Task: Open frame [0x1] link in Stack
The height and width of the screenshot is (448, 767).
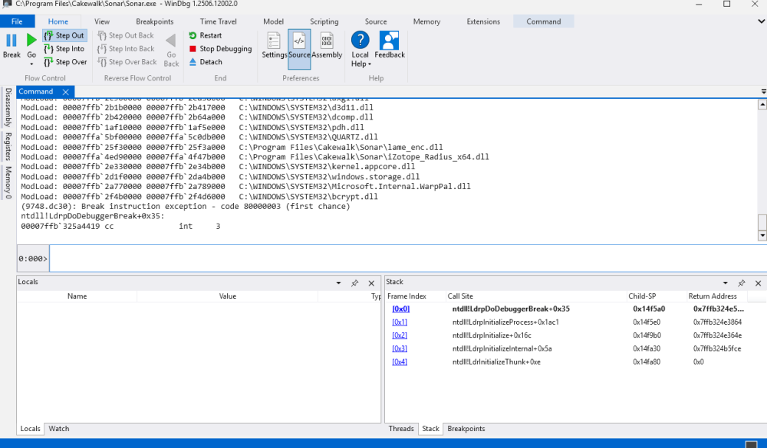Action: 399,322
